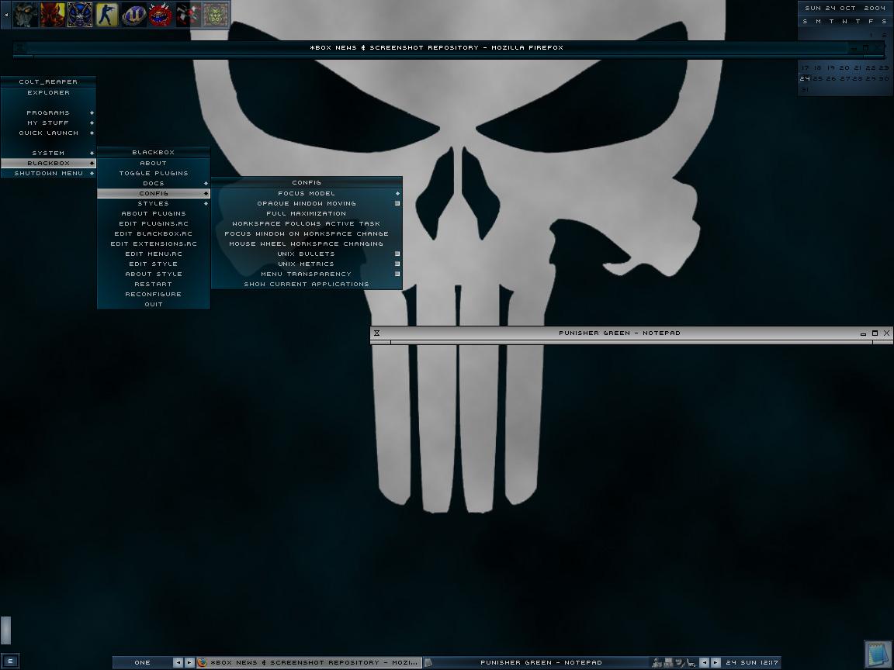The width and height of the screenshot is (894, 670).
Task: Click the ONE workspace label
Action: (x=143, y=662)
